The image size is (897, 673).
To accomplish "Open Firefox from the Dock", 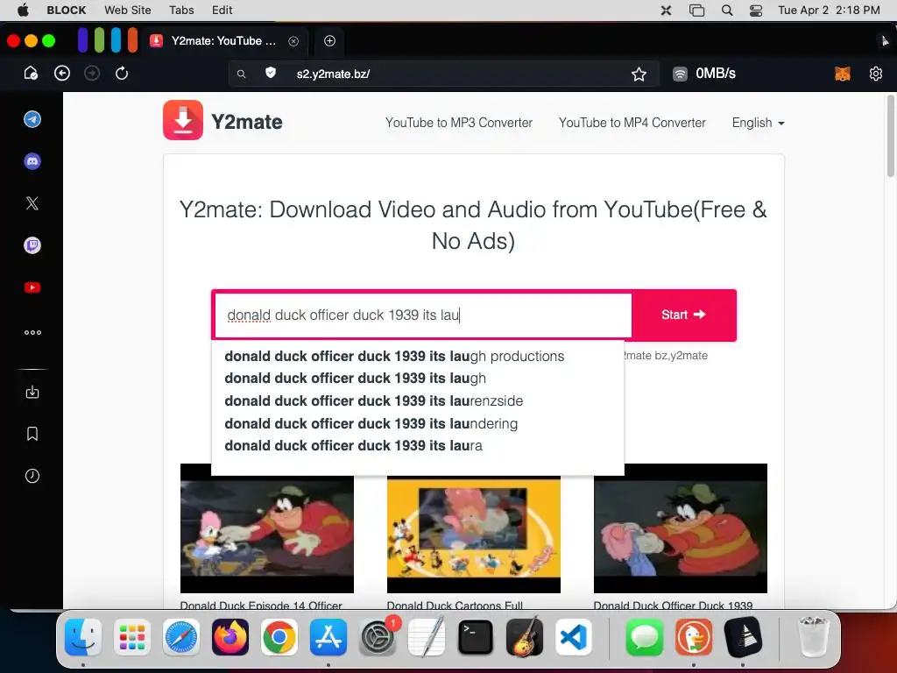I will [230, 637].
